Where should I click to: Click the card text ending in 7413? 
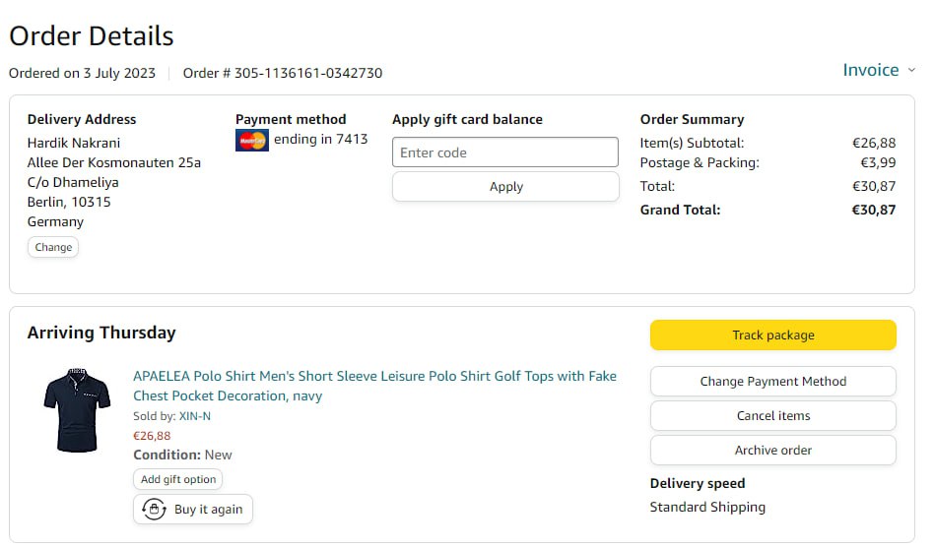pyautogui.click(x=320, y=140)
